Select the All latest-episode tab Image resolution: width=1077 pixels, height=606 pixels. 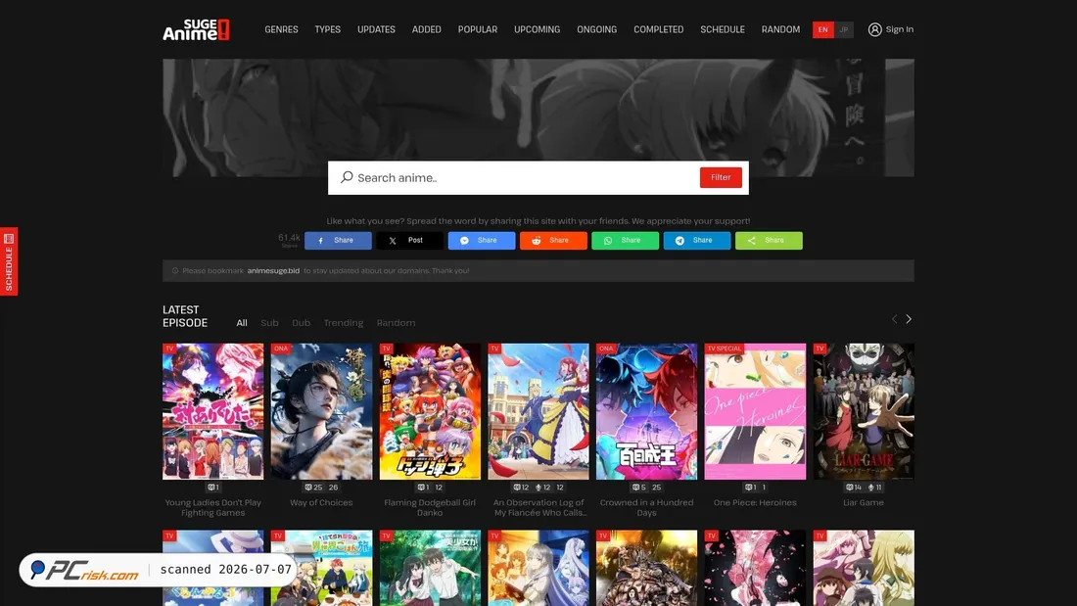point(242,323)
